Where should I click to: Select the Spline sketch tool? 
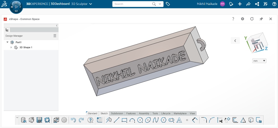156,120
